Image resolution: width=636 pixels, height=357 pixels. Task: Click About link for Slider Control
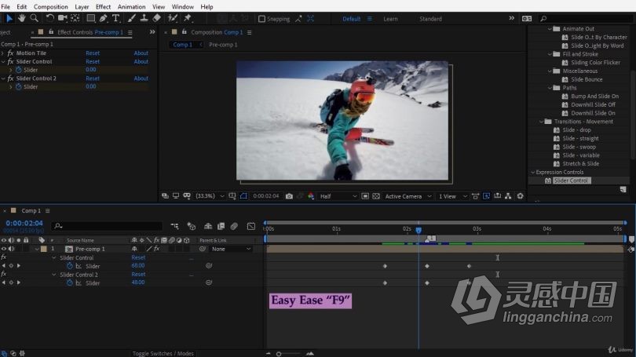[141, 62]
